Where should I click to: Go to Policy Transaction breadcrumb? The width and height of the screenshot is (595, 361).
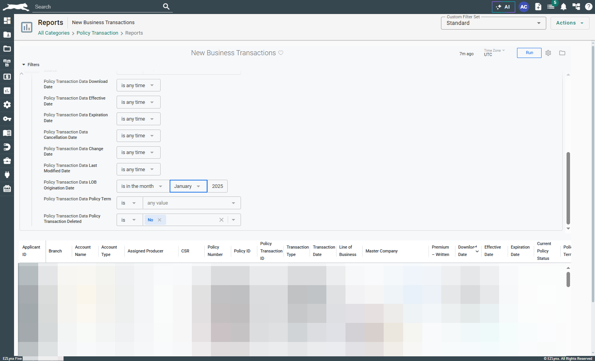pos(97,33)
